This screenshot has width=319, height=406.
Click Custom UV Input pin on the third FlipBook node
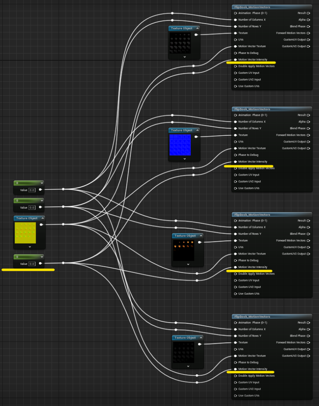tap(236, 280)
